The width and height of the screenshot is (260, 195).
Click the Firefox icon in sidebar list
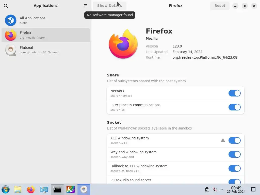pyautogui.click(x=11, y=35)
